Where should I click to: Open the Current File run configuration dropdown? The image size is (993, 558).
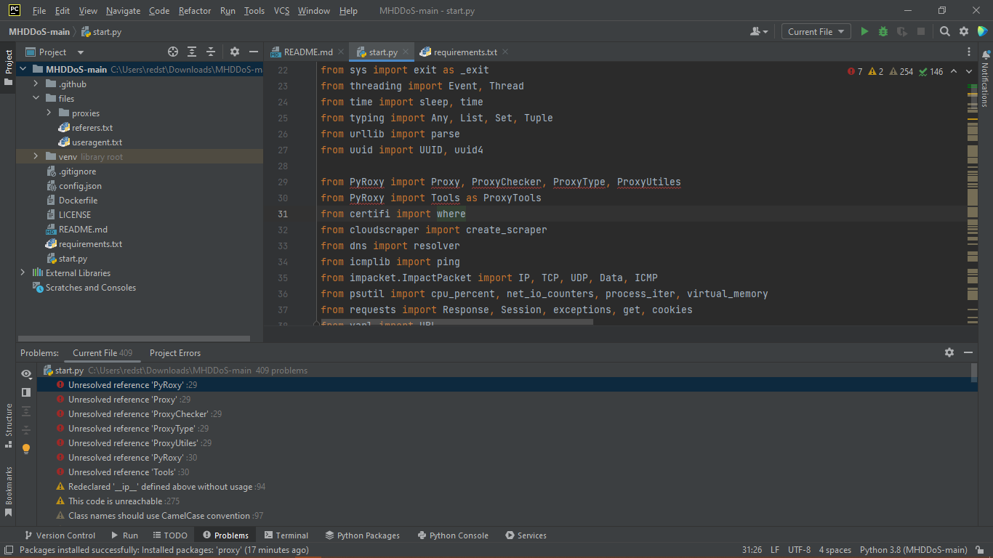point(816,31)
